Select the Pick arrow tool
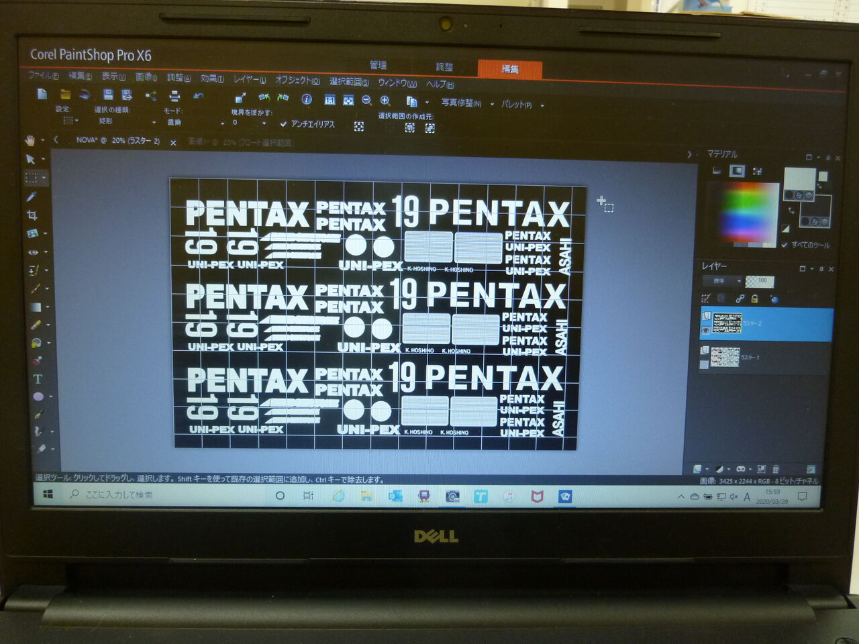 coord(30,159)
